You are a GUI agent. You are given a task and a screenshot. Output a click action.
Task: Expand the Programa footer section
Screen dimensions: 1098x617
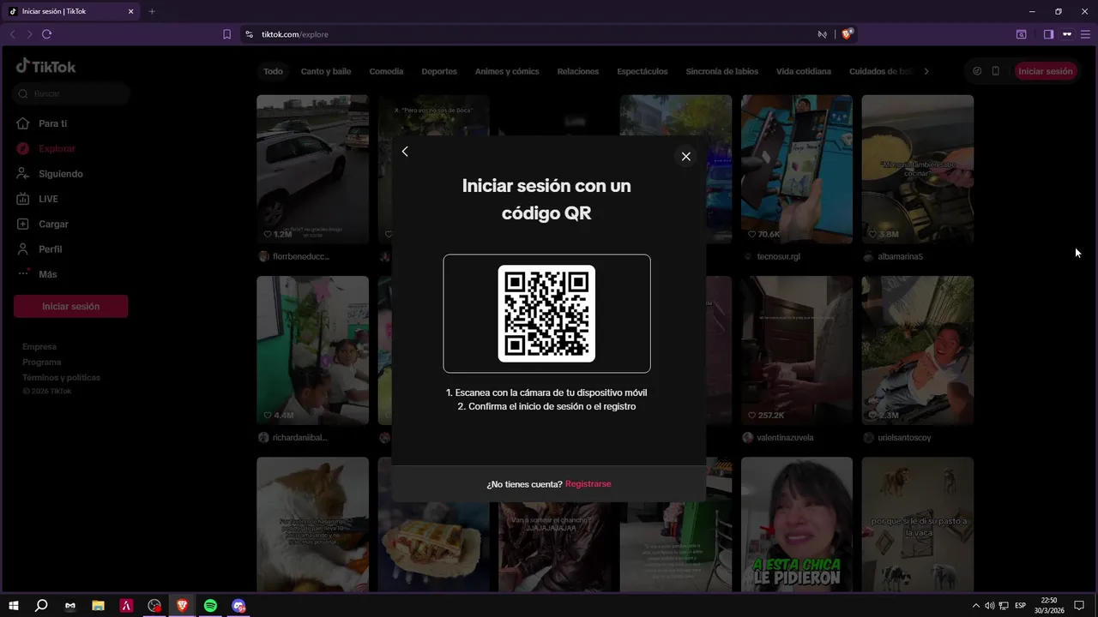point(42,362)
